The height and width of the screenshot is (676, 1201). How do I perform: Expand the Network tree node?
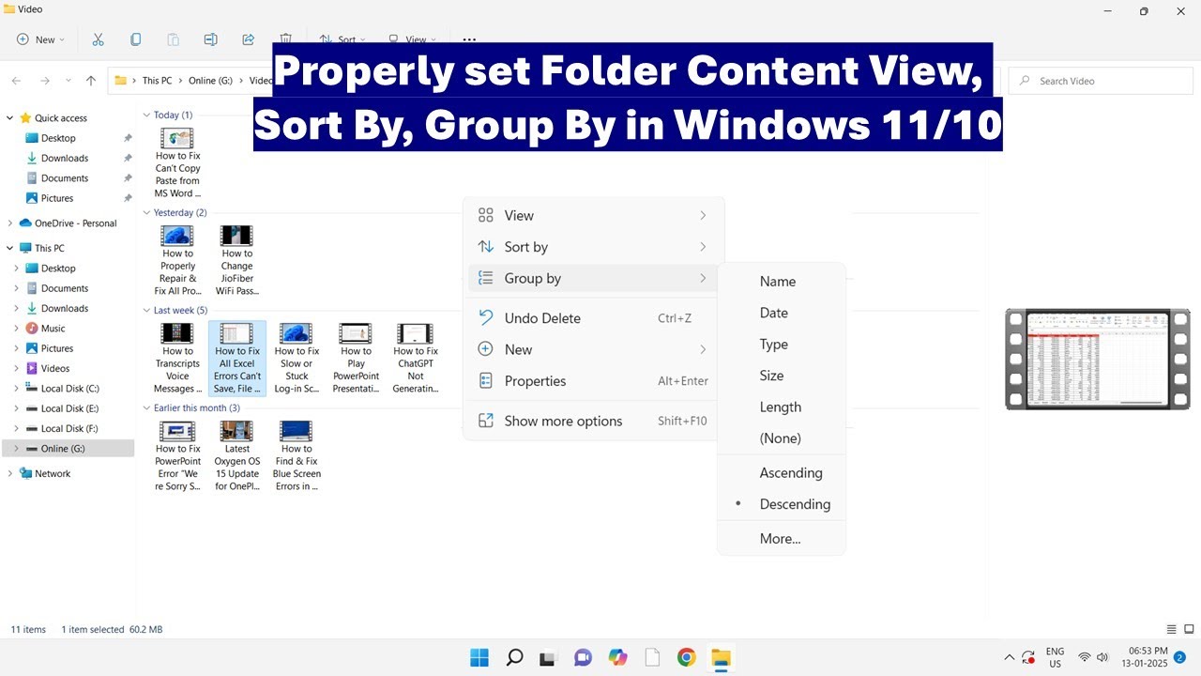tap(10, 474)
